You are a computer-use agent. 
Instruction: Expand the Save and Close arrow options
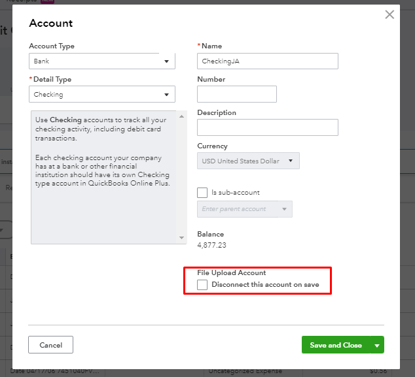[377, 346]
